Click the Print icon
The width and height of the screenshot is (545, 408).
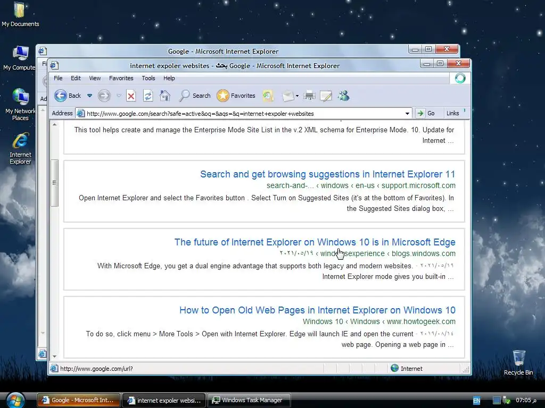[309, 96]
